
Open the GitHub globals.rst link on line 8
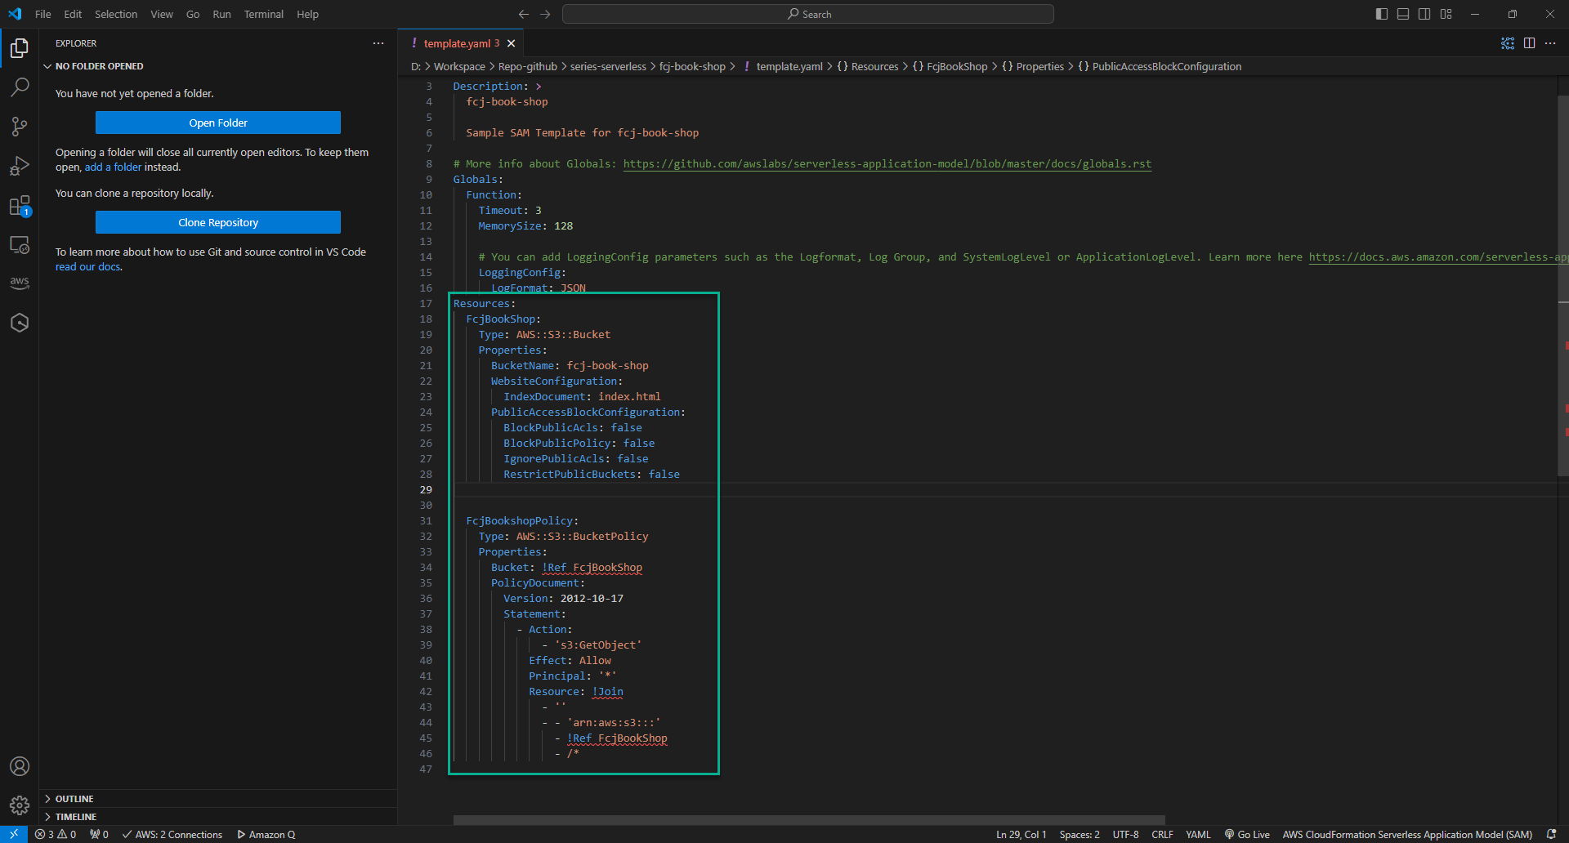tap(887, 163)
